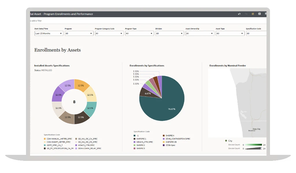This screenshot has width=296, height=173.
Task: Open the Asset Type dropdown
Action: coord(230,33)
